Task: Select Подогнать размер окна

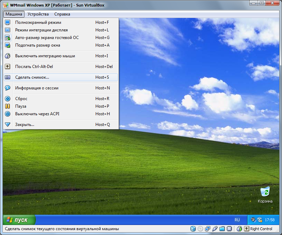Action: coord(61,45)
